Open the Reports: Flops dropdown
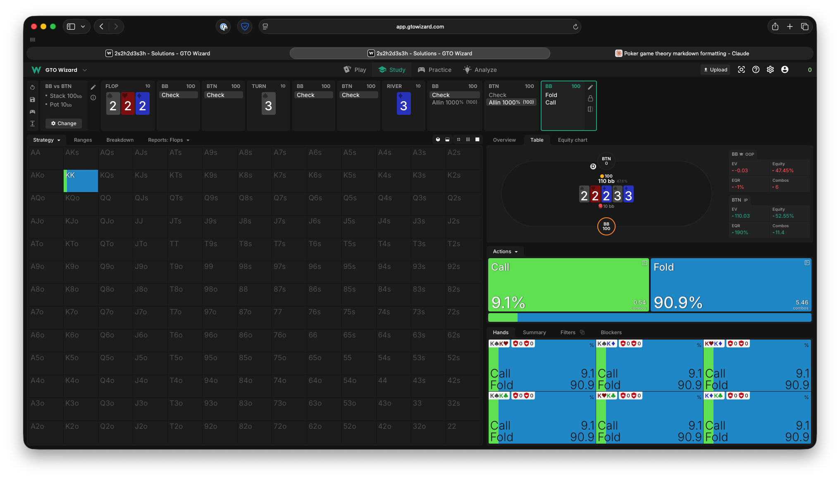This screenshot has height=480, width=840. [x=168, y=140]
